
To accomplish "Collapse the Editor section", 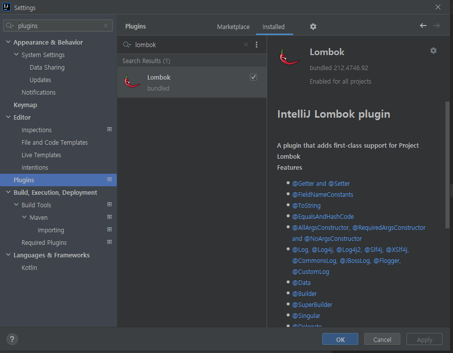I will [9, 117].
